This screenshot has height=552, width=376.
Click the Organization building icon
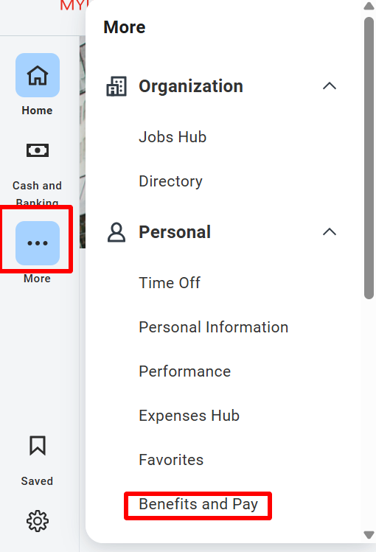116,86
